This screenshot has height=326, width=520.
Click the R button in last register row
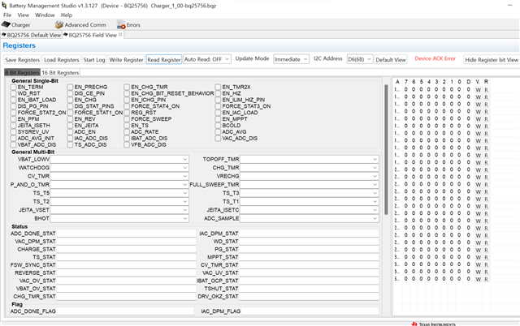pyautogui.click(x=486, y=279)
